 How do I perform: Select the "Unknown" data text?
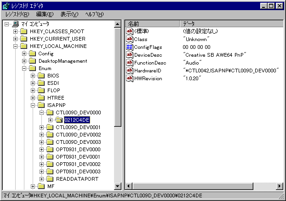pos(196,39)
